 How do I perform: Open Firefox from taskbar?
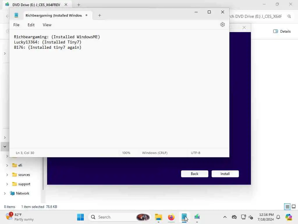(171, 217)
